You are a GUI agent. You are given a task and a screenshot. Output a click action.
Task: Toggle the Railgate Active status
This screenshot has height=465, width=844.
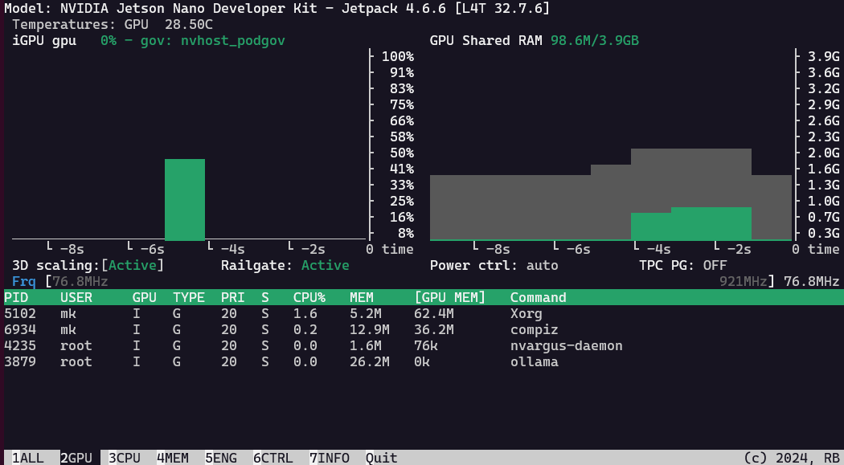tap(325, 265)
